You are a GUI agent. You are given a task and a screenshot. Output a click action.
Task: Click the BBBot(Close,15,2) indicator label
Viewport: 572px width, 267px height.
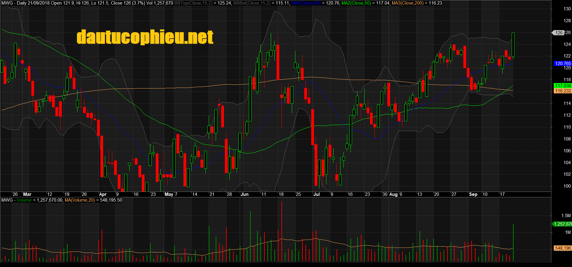point(252,3)
